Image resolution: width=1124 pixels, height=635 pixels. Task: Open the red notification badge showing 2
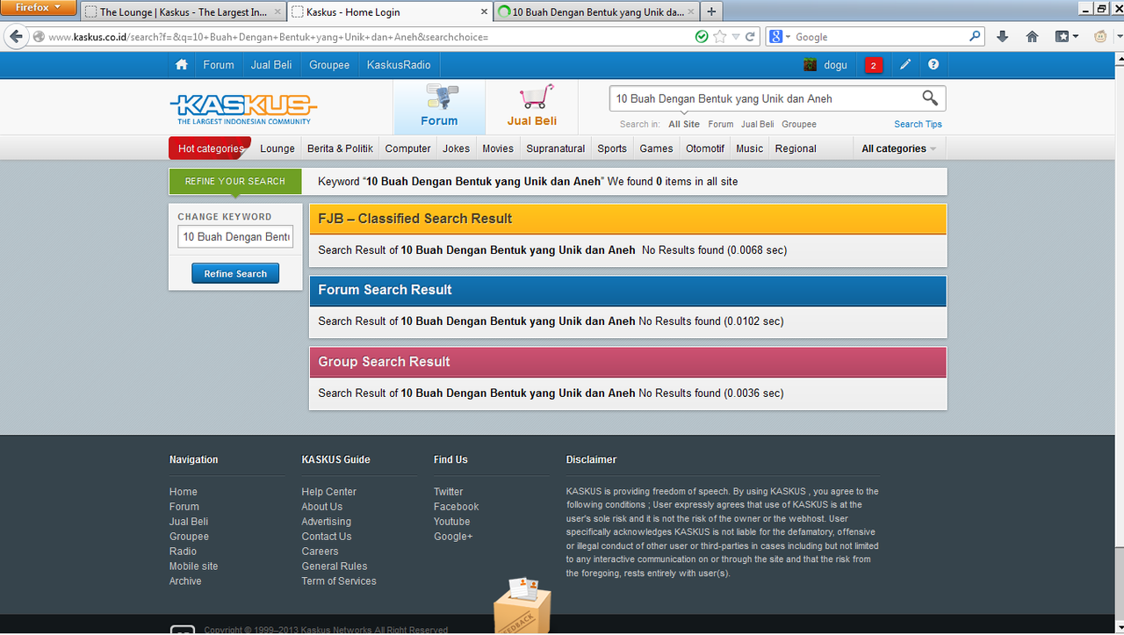click(873, 65)
